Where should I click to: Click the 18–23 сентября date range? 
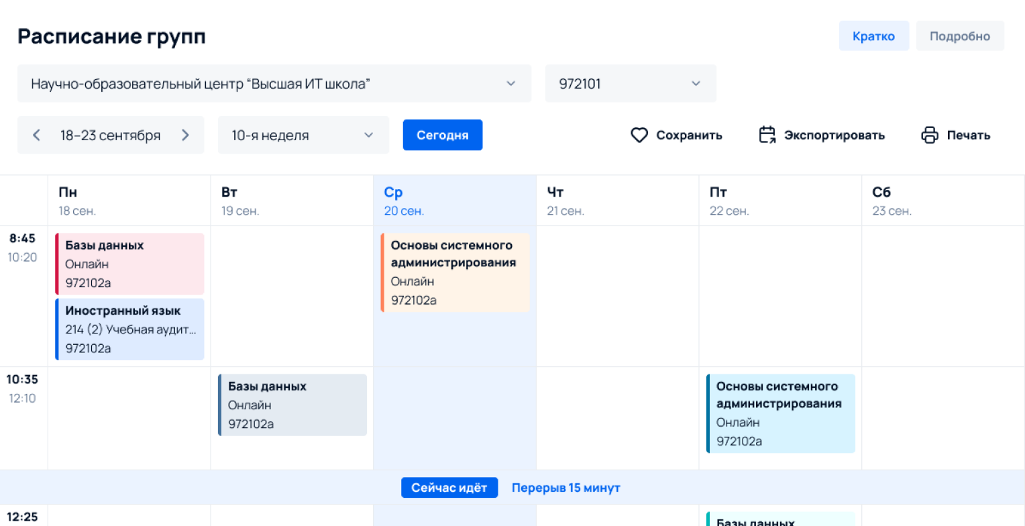(x=110, y=136)
